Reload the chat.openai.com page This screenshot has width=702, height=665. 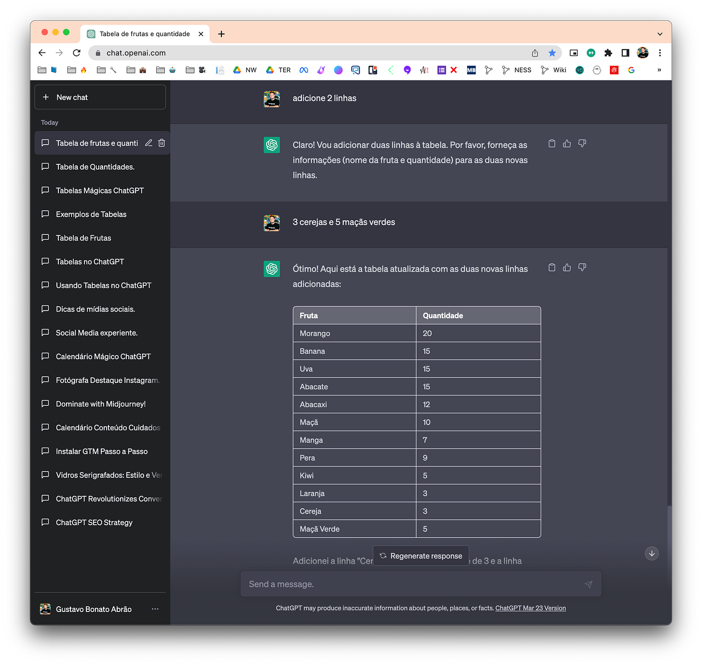(x=77, y=53)
